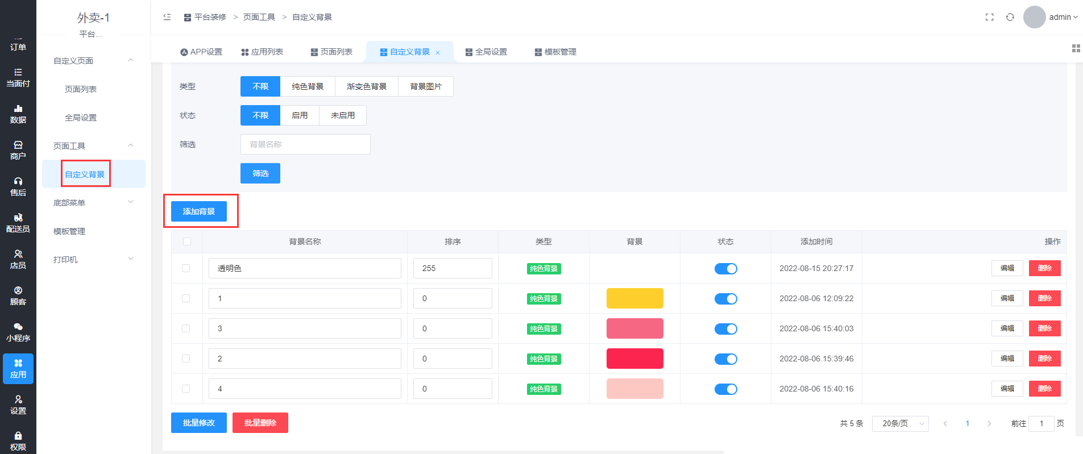
Task: Toggle status switch for row added 2022-08-06 15:39:46
Action: (x=726, y=359)
